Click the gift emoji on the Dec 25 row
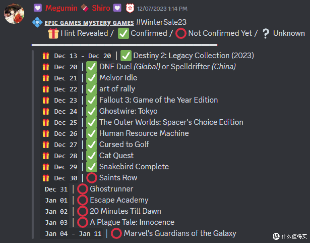 [x=46, y=123]
